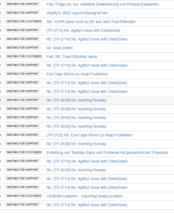
Task: Click 'Waiting for Support' badge beside '[TP-2722]' issue
Action: pos(23,135)
